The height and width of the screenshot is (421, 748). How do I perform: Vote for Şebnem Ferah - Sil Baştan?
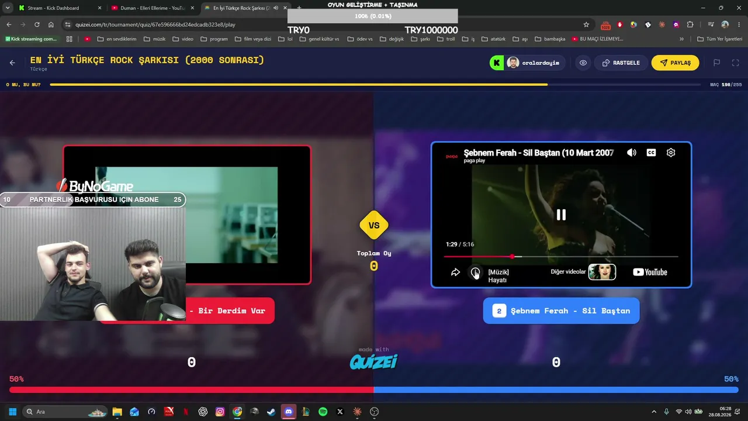[x=561, y=310]
